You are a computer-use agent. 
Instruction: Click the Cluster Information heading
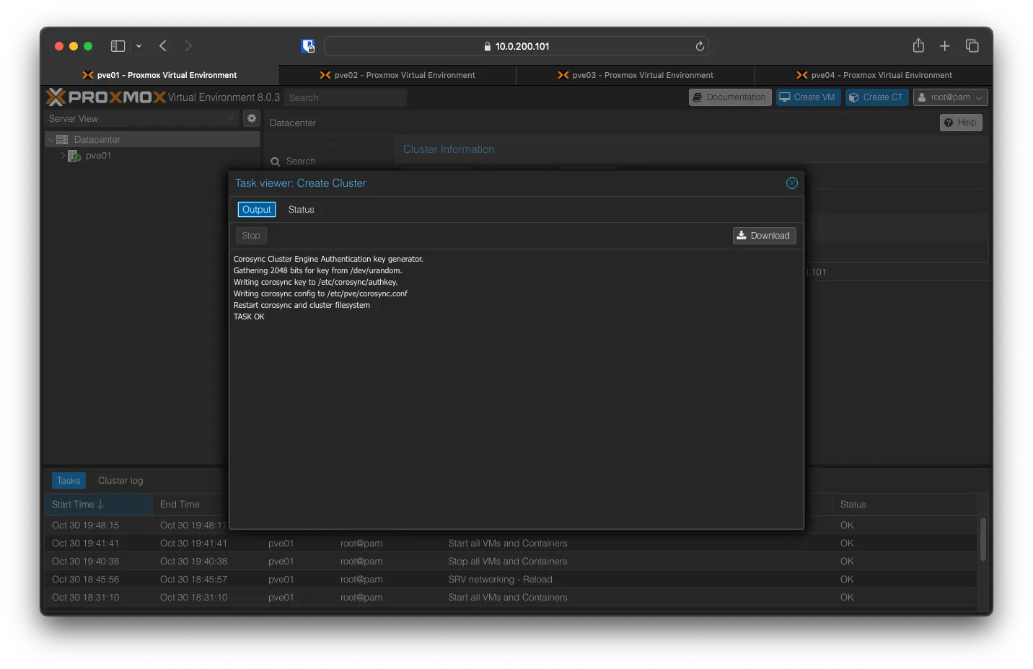(449, 149)
